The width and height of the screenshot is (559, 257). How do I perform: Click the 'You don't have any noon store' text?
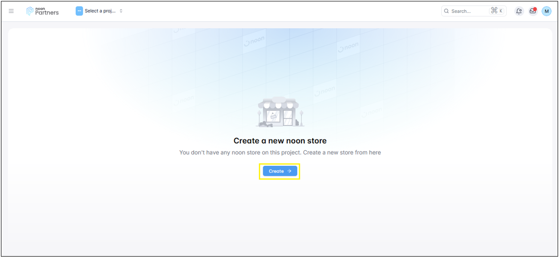pyautogui.click(x=280, y=153)
